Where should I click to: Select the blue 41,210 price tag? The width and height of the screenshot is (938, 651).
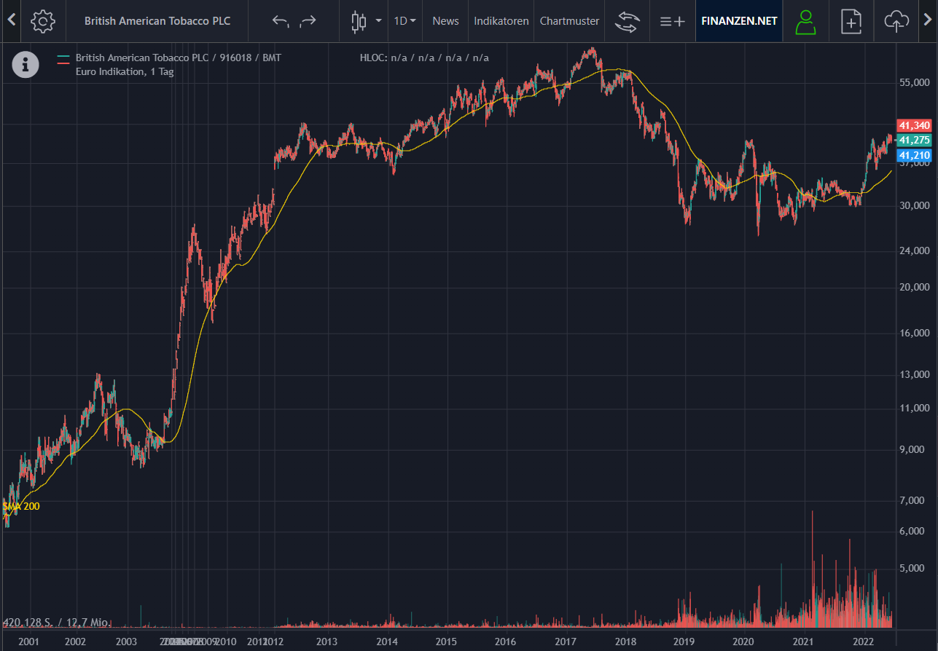point(914,155)
